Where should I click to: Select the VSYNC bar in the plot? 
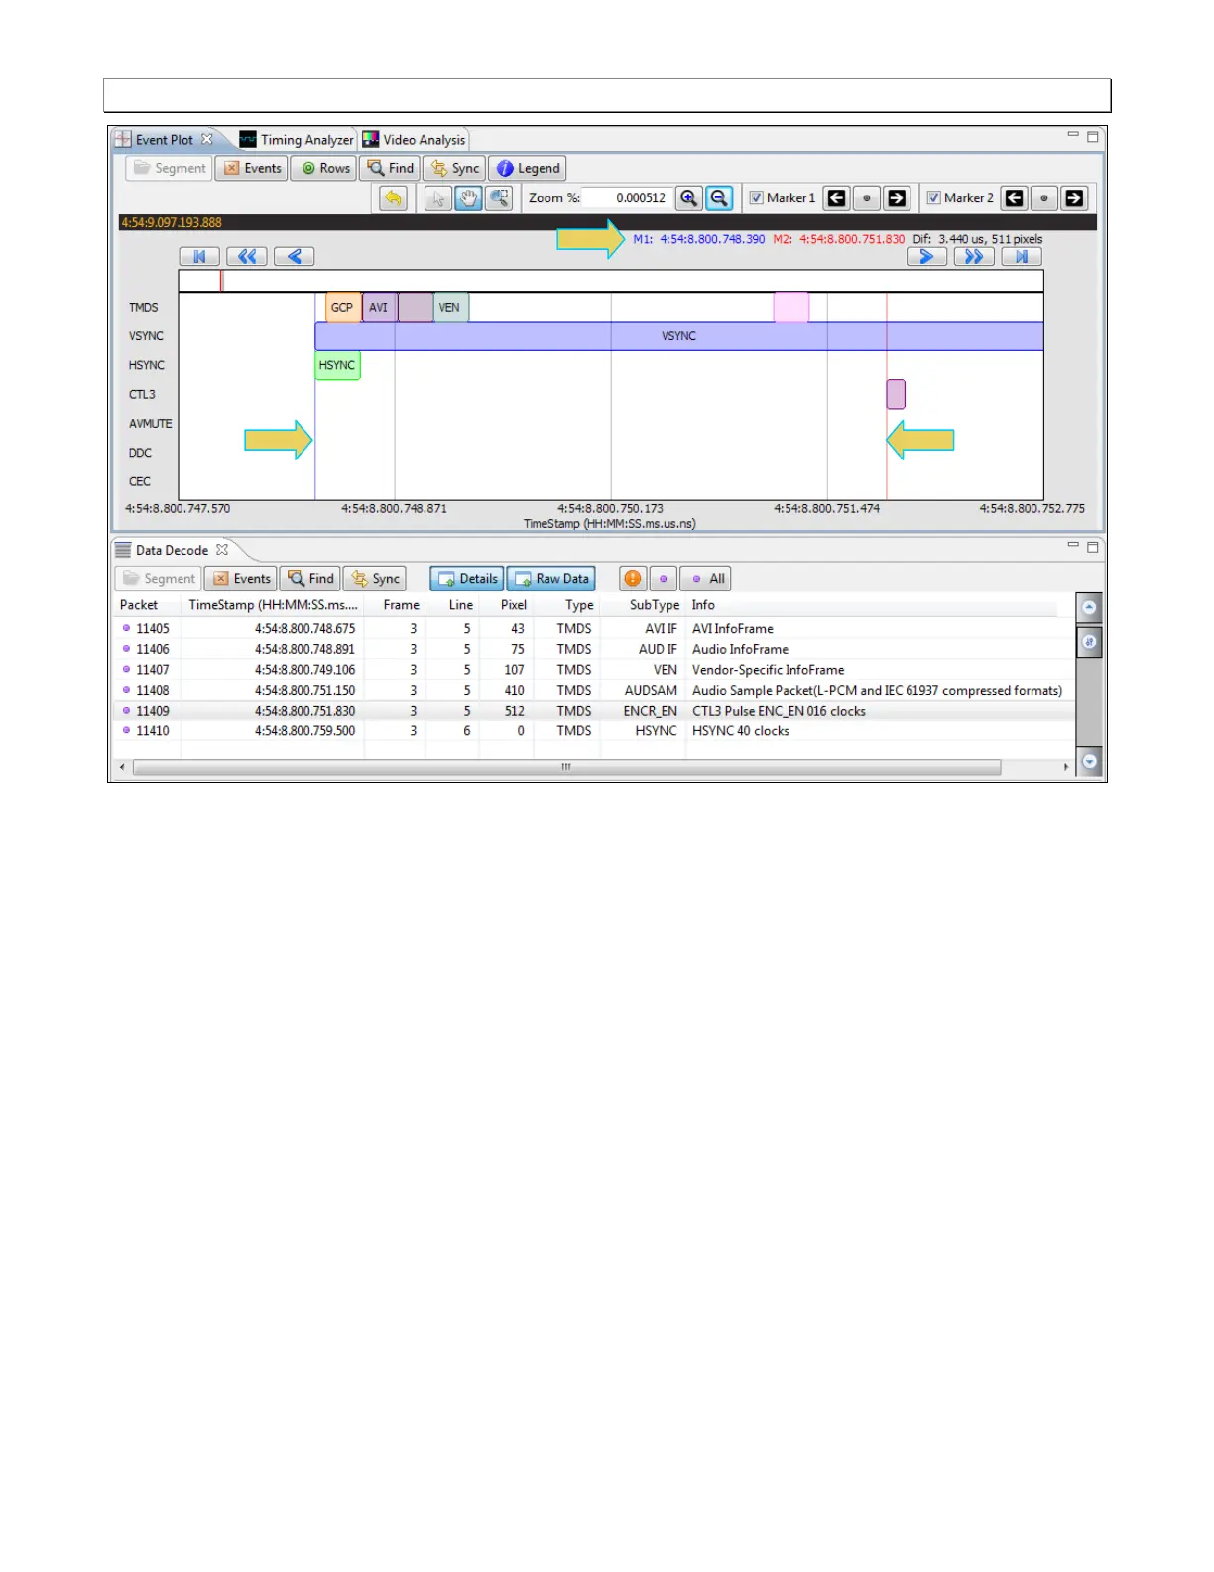click(x=679, y=336)
